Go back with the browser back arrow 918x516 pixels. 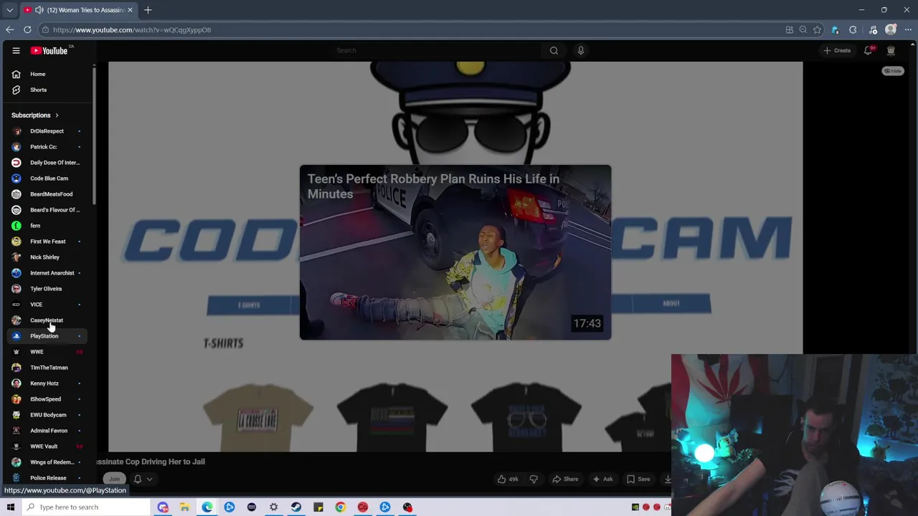click(9, 29)
